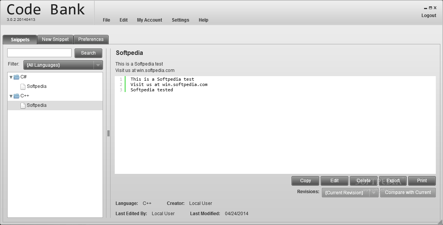Open the Revisions dropdown
443x225 pixels.
[x=350, y=192]
